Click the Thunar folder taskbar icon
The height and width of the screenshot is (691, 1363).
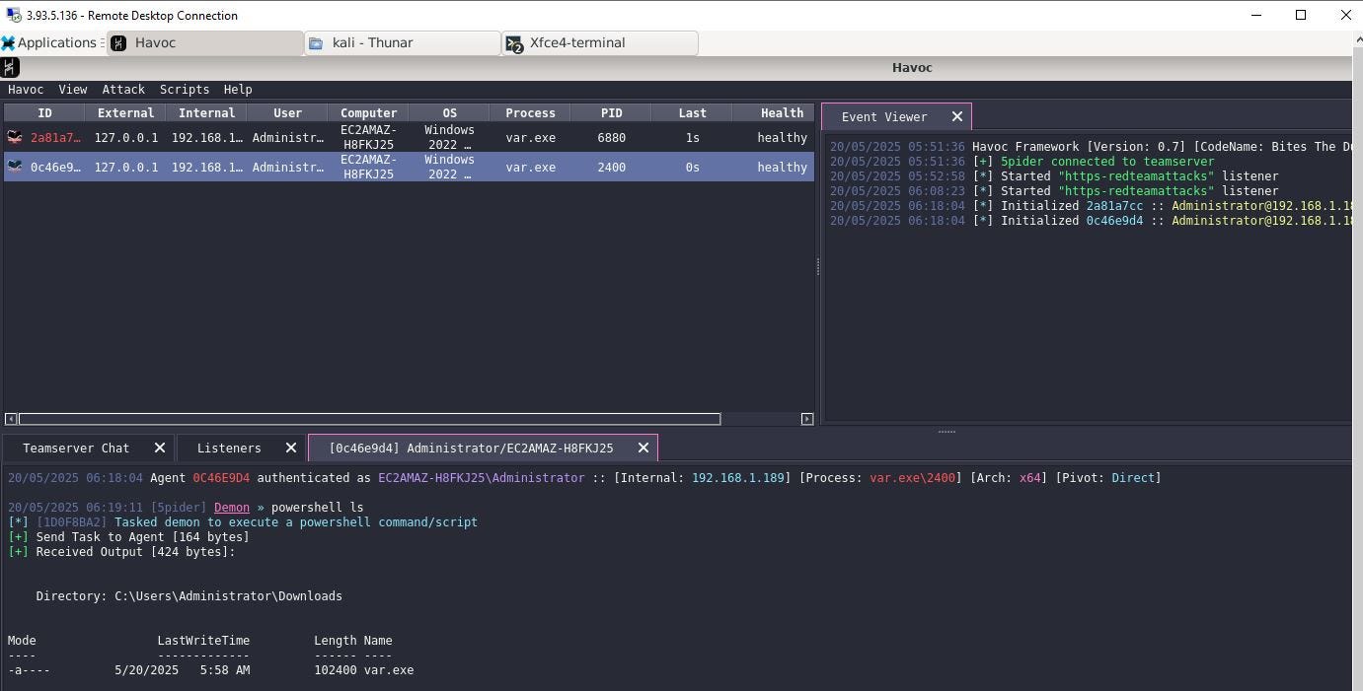point(316,42)
